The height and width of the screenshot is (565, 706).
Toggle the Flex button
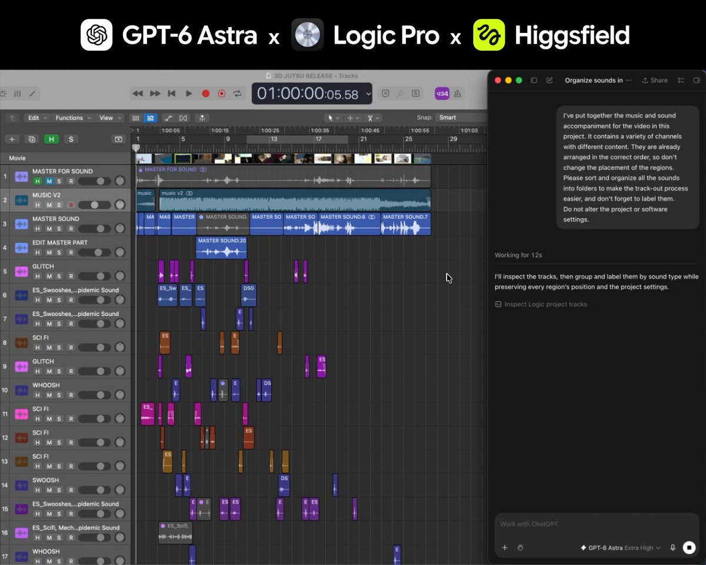182,118
